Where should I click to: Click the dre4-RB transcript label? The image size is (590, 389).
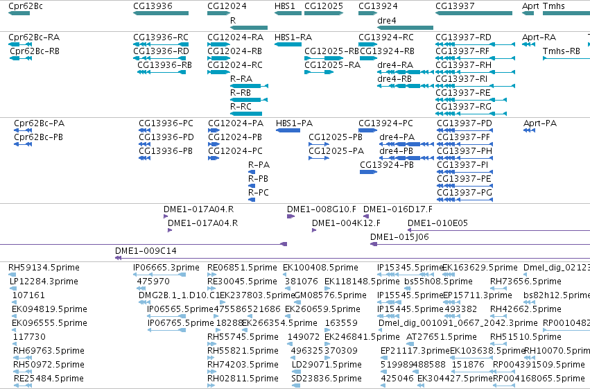click(x=394, y=79)
